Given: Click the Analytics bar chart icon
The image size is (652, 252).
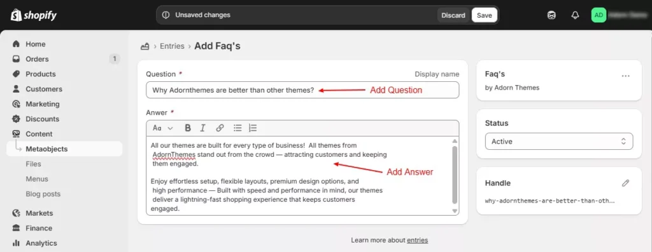Looking at the screenshot, I should [x=16, y=243].
